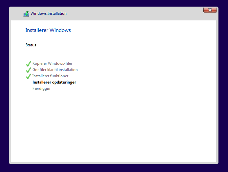Click the Windows Installation setup icon

point(26,14)
